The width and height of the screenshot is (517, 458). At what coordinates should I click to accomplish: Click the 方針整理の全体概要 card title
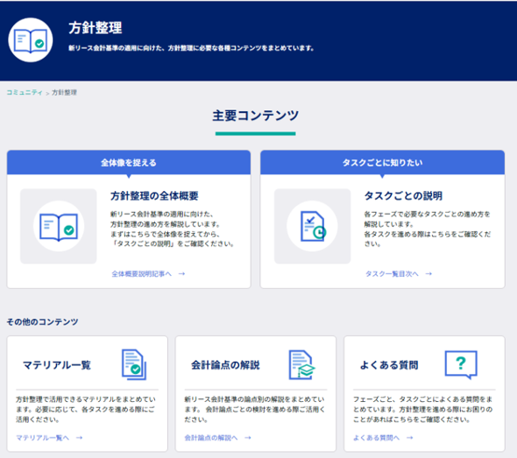click(154, 196)
